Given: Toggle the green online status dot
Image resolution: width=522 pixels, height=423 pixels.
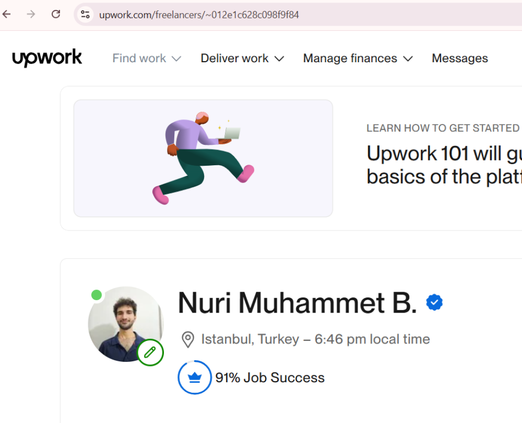Looking at the screenshot, I should click(97, 295).
